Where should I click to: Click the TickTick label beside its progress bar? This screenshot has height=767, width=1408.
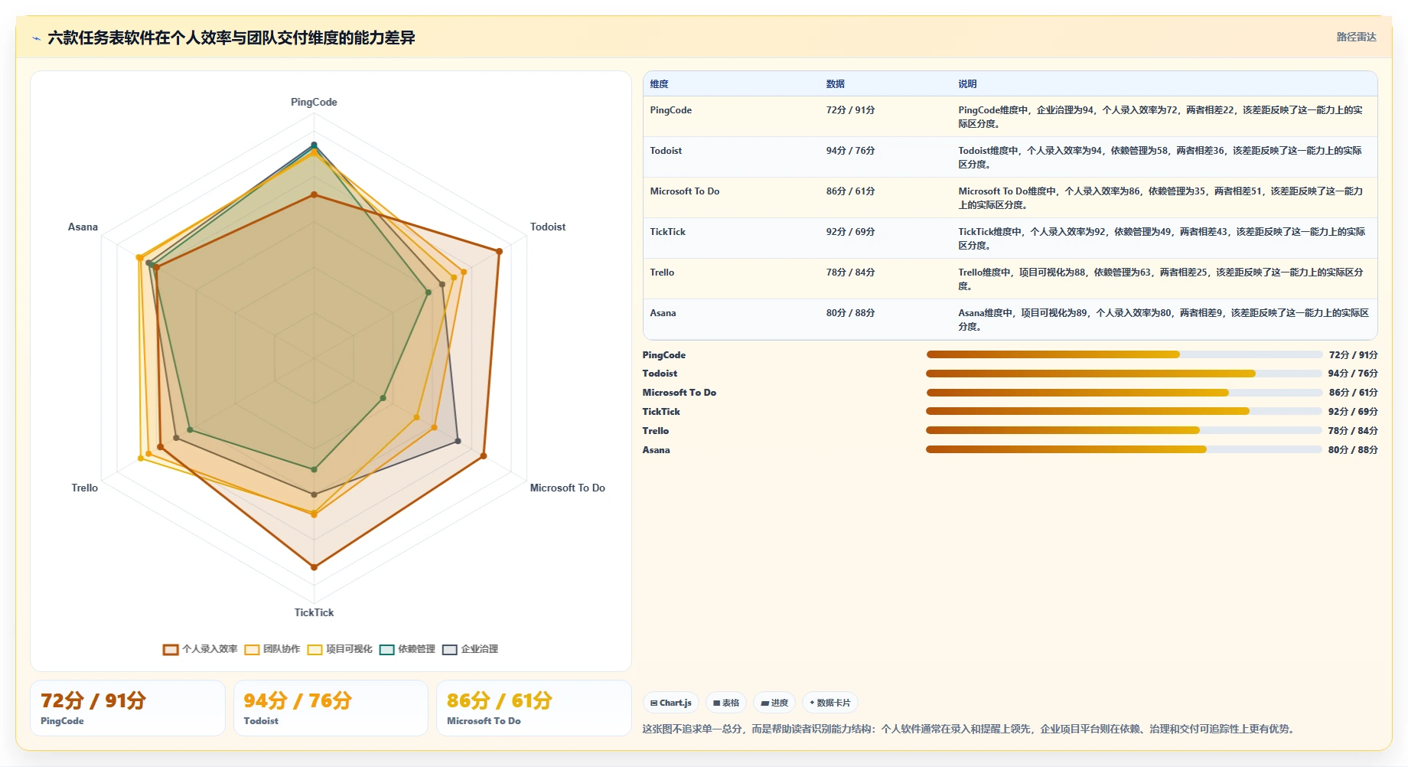(661, 412)
